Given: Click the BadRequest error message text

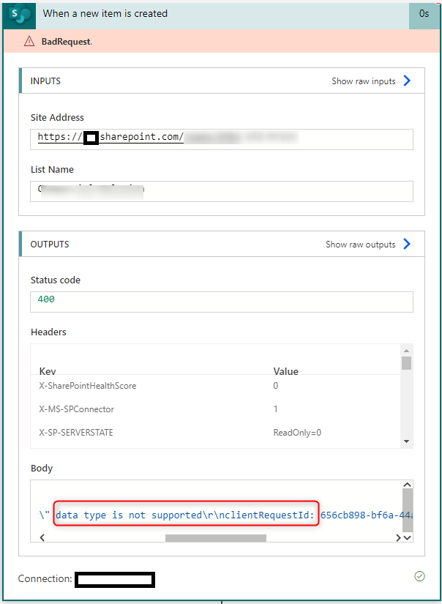Looking at the screenshot, I should point(67,42).
